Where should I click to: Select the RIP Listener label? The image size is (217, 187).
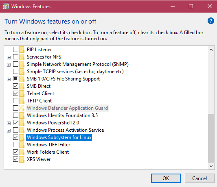click(39, 50)
